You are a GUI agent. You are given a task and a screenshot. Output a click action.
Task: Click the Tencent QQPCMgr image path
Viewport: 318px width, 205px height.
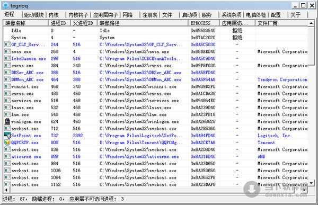[141, 142]
